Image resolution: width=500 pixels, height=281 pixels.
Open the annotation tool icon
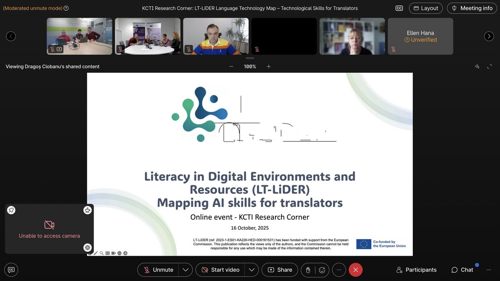click(x=477, y=67)
